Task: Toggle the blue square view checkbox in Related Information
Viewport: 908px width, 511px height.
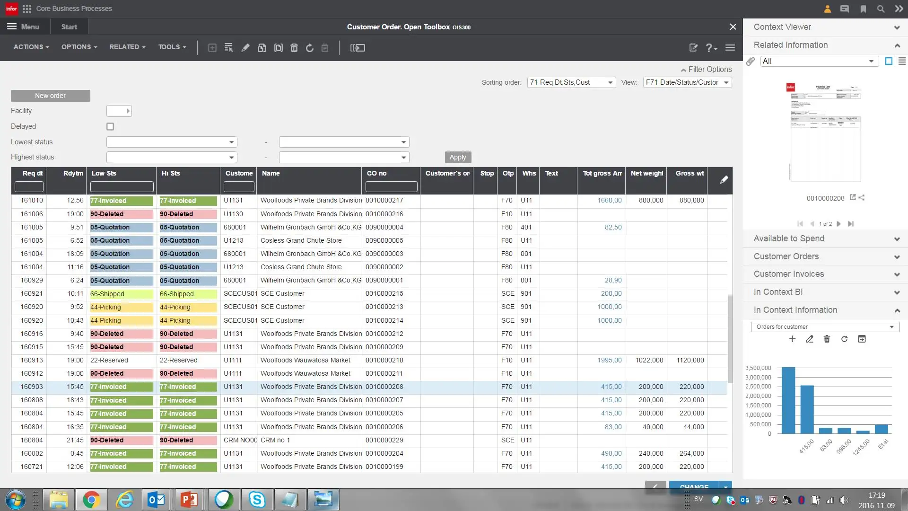Action: point(889,61)
